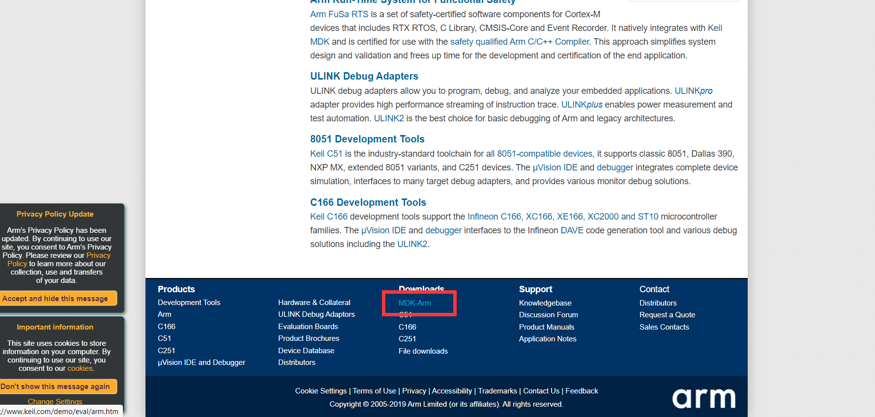Open the ULINKpro link
Viewport: 875px width, 417px height.
pyautogui.click(x=693, y=91)
